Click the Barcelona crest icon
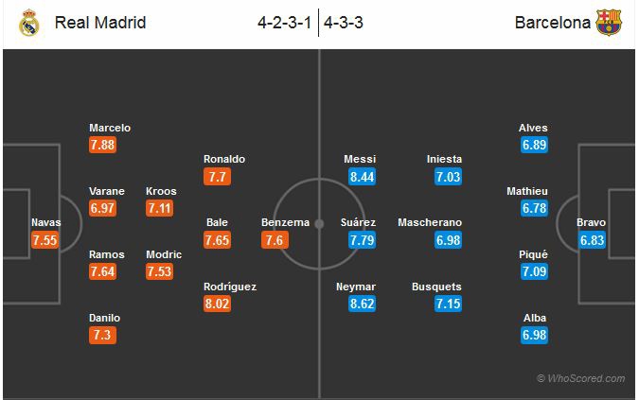This screenshot has height=400, width=639. tap(609, 23)
